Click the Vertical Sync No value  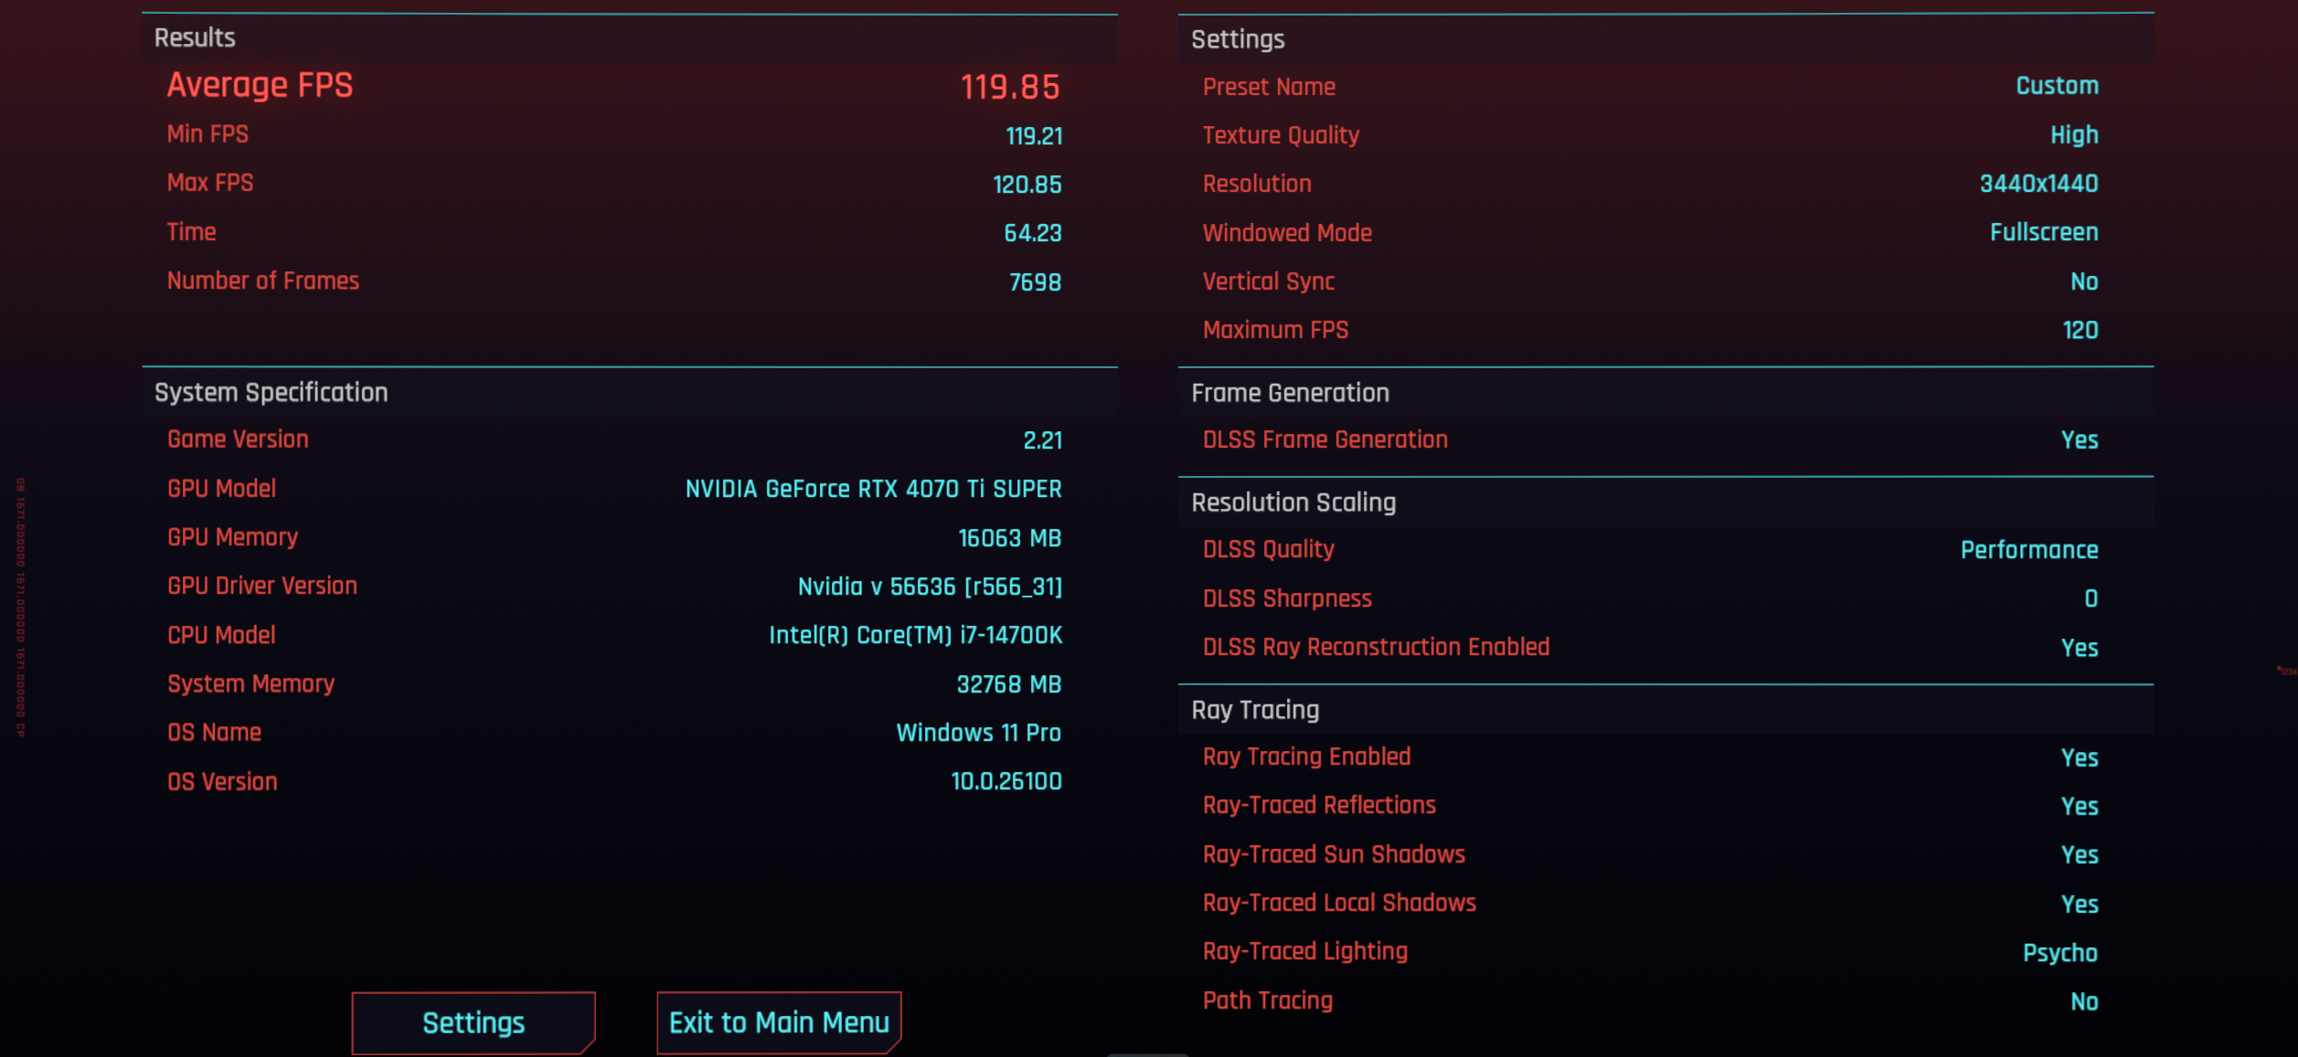(x=2083, y=281)
